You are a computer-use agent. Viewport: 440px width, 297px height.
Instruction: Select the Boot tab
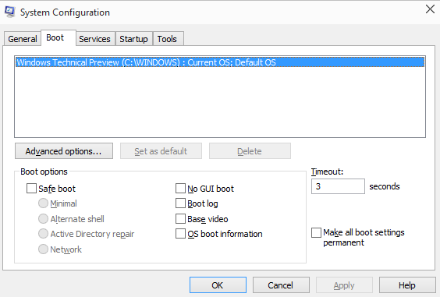(59, 38)
